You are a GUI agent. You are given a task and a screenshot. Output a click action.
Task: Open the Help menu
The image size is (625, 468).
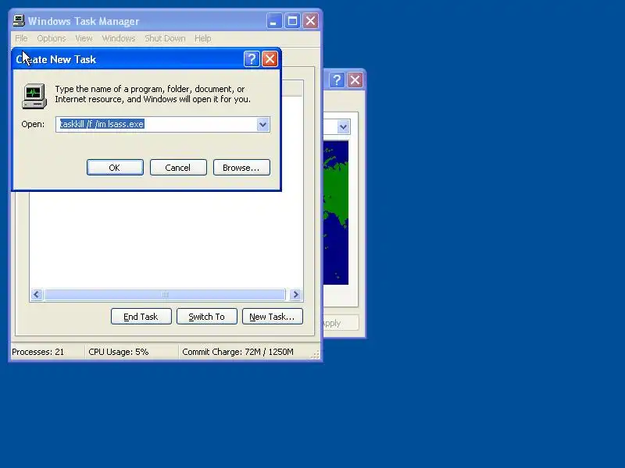(x=203, y=38)
